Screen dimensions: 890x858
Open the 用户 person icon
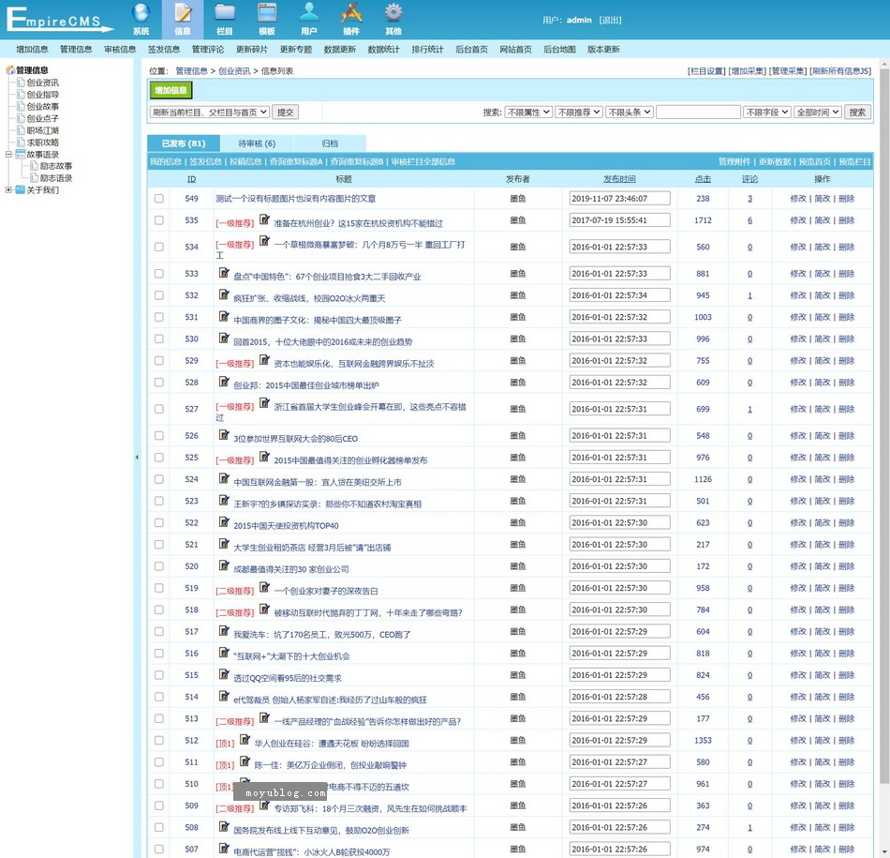tap(309, 12)
